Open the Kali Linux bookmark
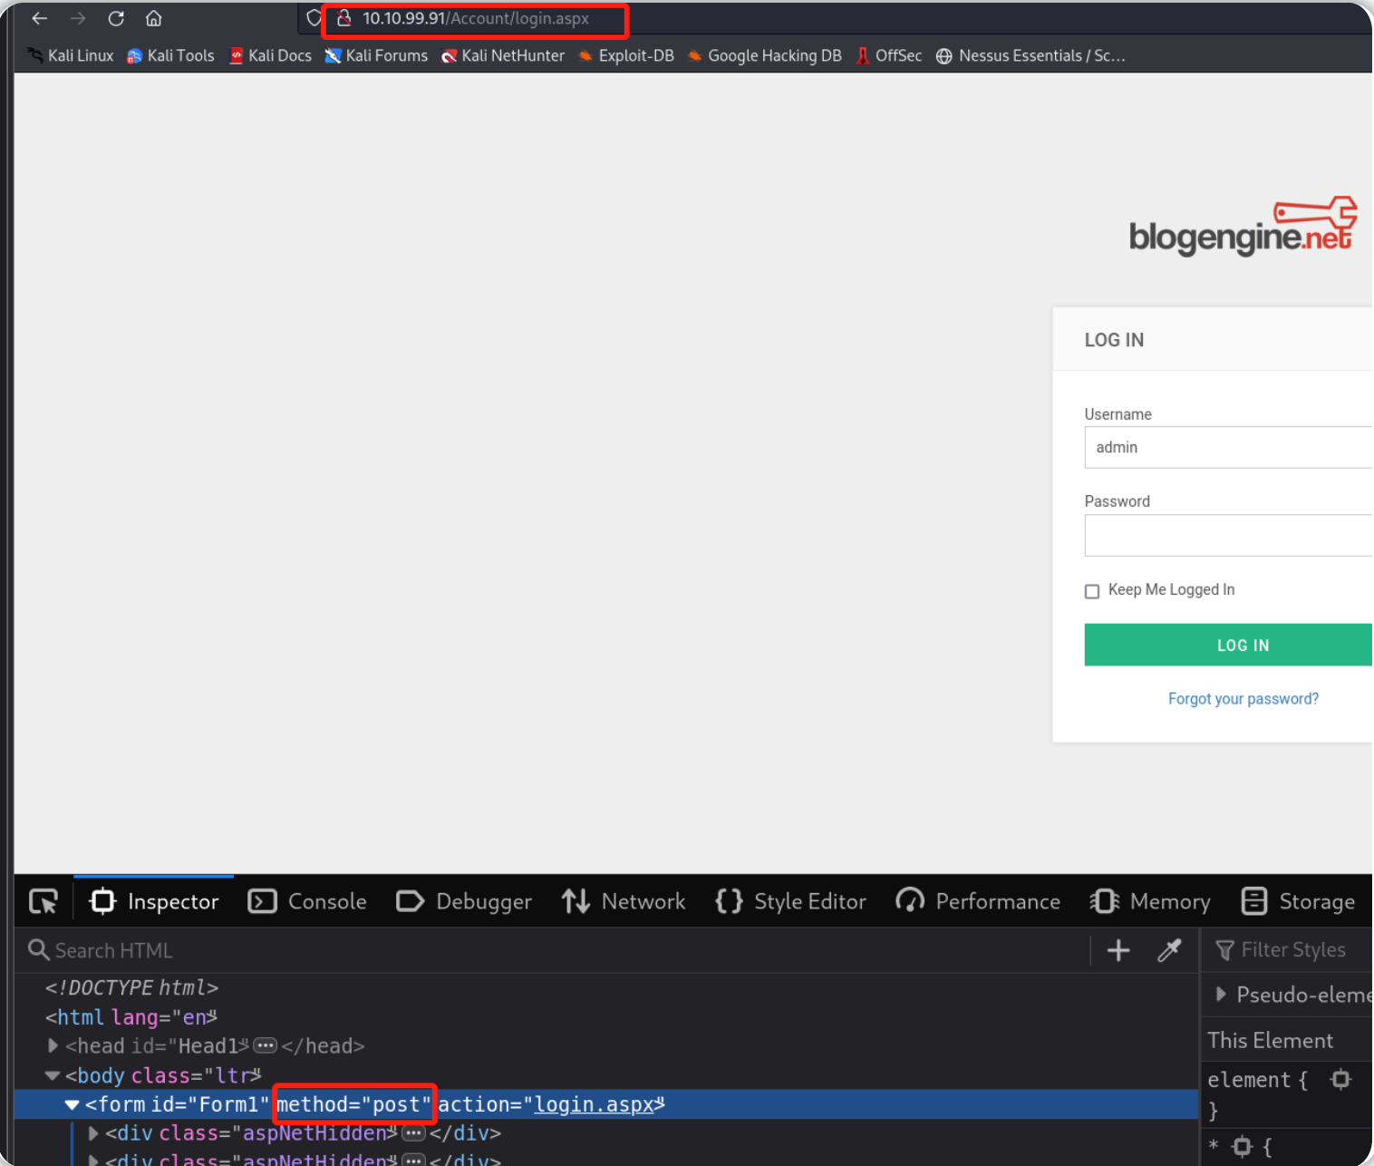 (x=71, y=56)
